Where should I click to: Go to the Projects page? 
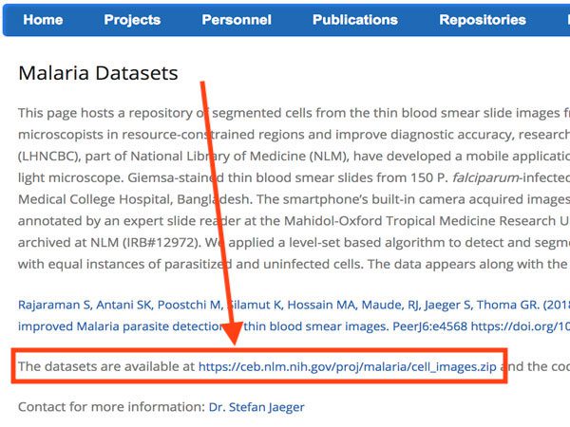coord(132,20)
